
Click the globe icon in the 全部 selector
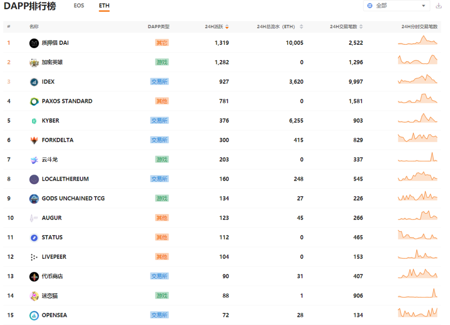coord(370,6)
